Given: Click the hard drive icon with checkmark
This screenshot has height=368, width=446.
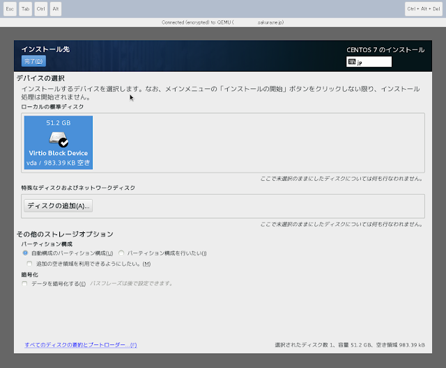Looking at the screenshot, I should point(59,139).
